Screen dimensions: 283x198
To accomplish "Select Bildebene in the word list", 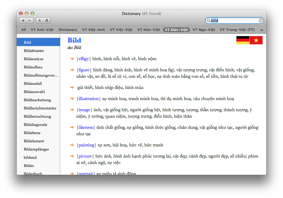I will [x=38, y=133].
